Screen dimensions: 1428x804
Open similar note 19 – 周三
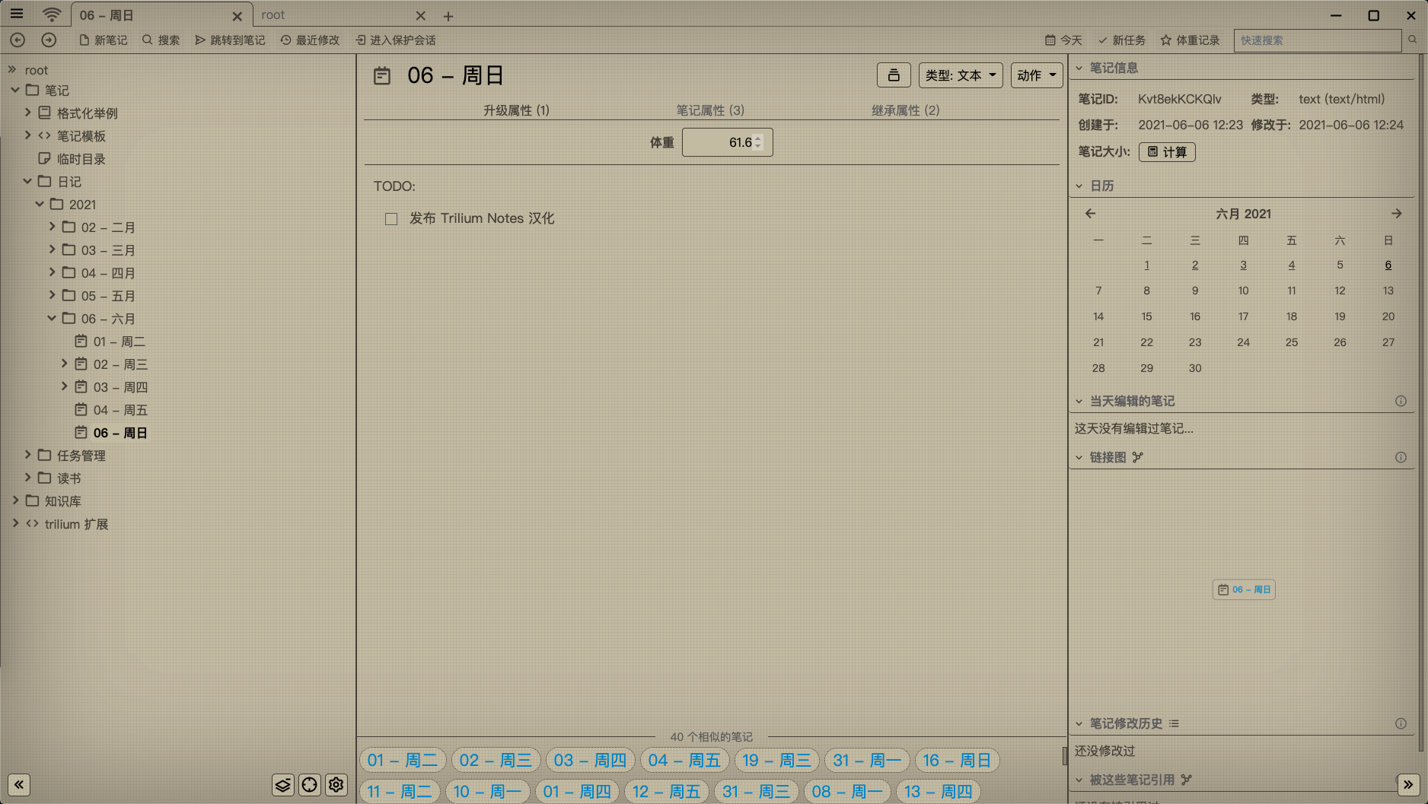click(x=776, y=760)
